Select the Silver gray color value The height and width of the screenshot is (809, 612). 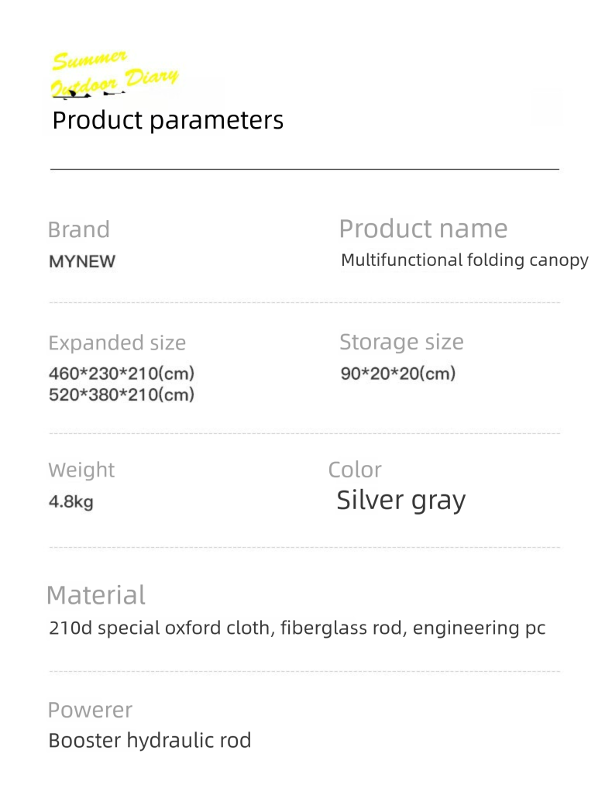(x=401, y=501)
